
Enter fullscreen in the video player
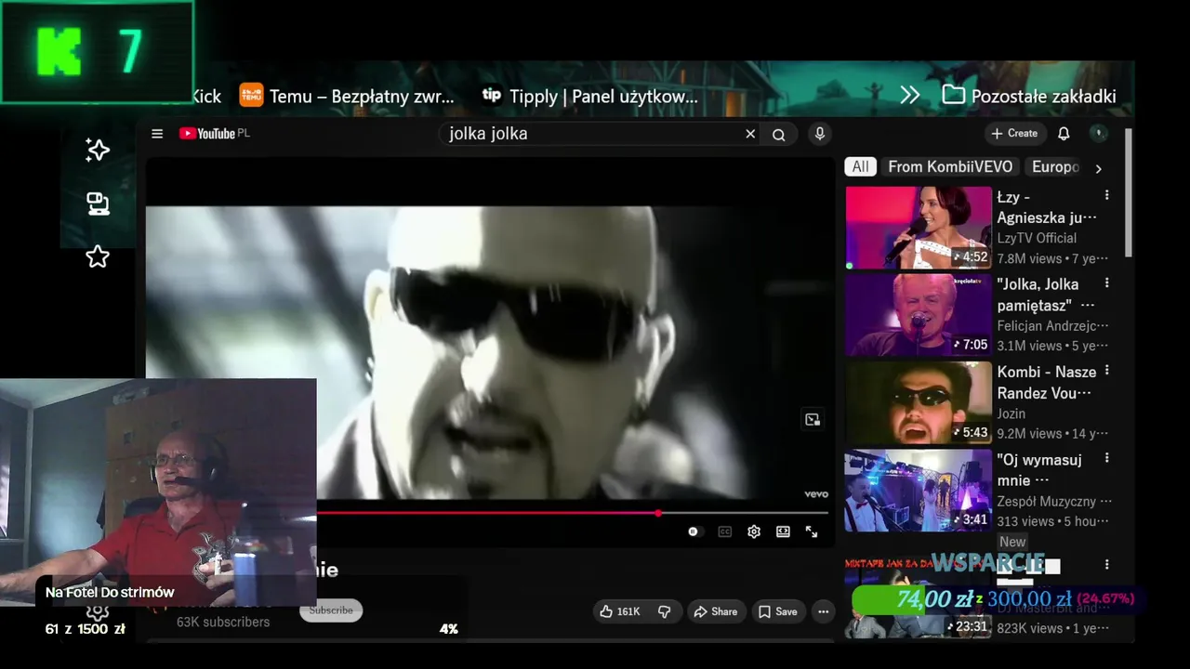pos(812,531)
